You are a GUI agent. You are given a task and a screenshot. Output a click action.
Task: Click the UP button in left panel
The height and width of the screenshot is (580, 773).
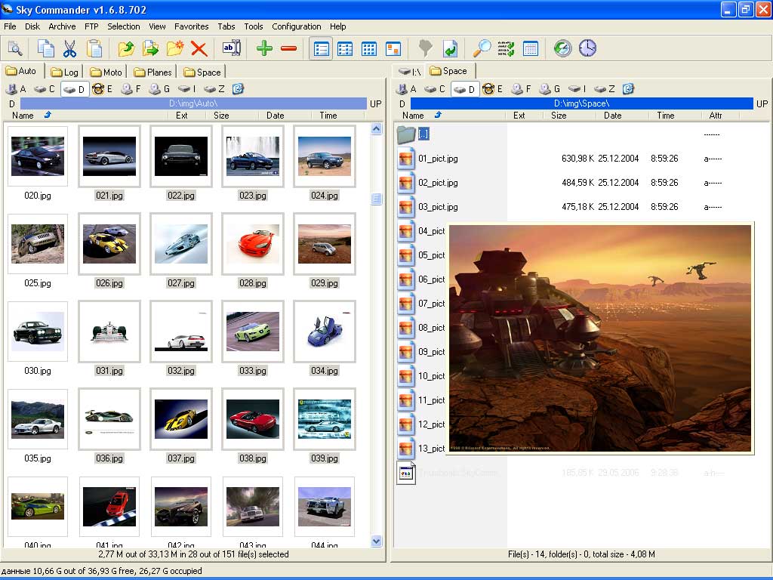coord(377,103)
